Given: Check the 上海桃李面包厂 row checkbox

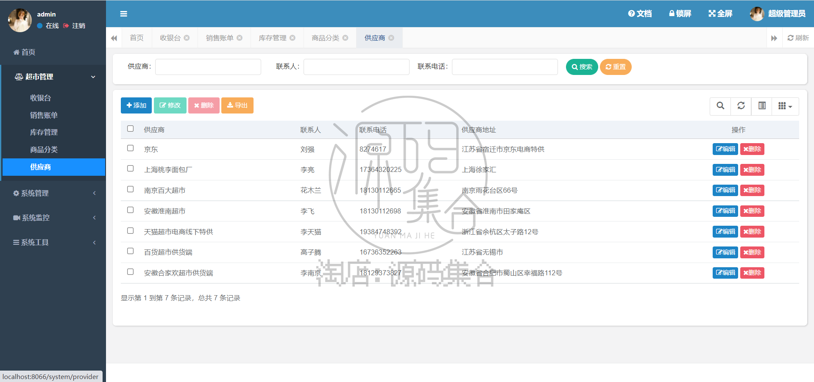Looking at the screenshot, I should [x=131, y=169].
